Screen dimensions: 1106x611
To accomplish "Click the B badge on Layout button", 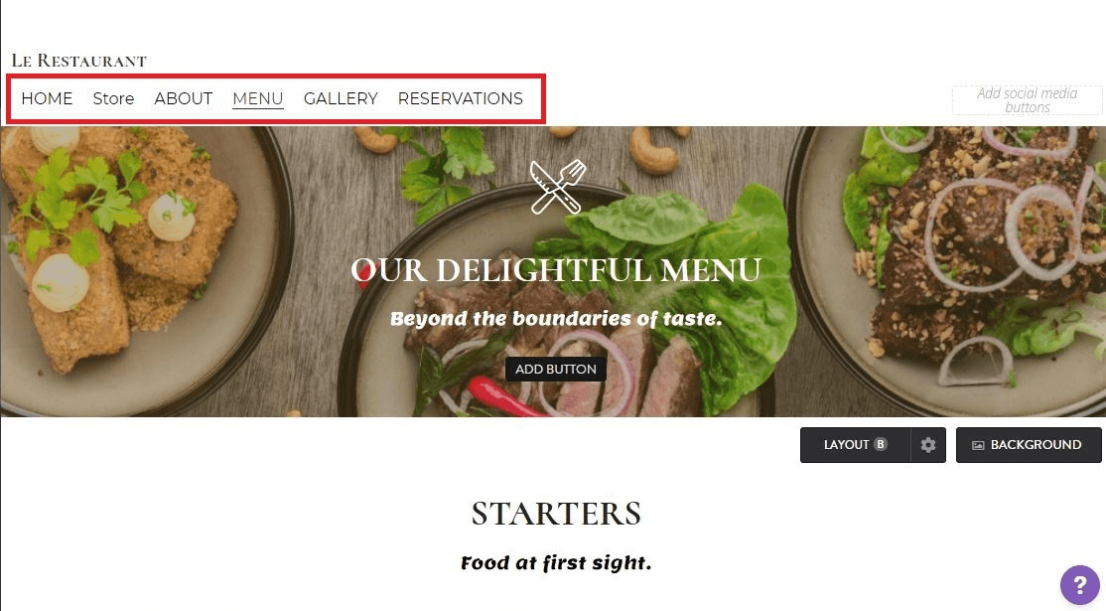I will click(881, 444).
